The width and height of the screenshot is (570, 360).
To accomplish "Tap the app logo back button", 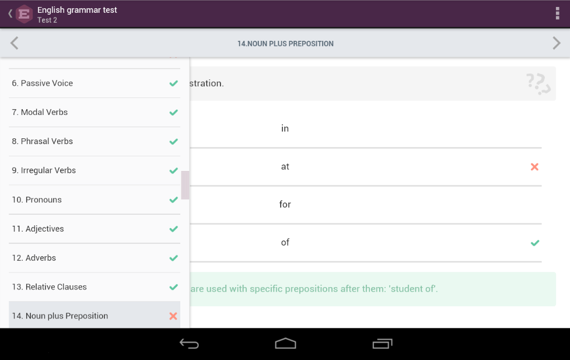I will tap(20, 14).
